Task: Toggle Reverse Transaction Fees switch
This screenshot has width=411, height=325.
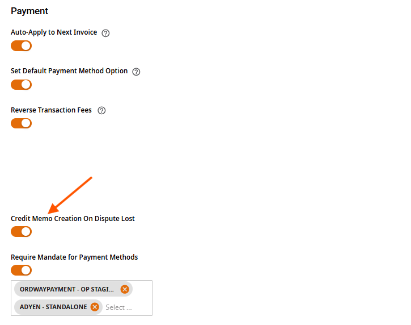Action: (21, 123)
